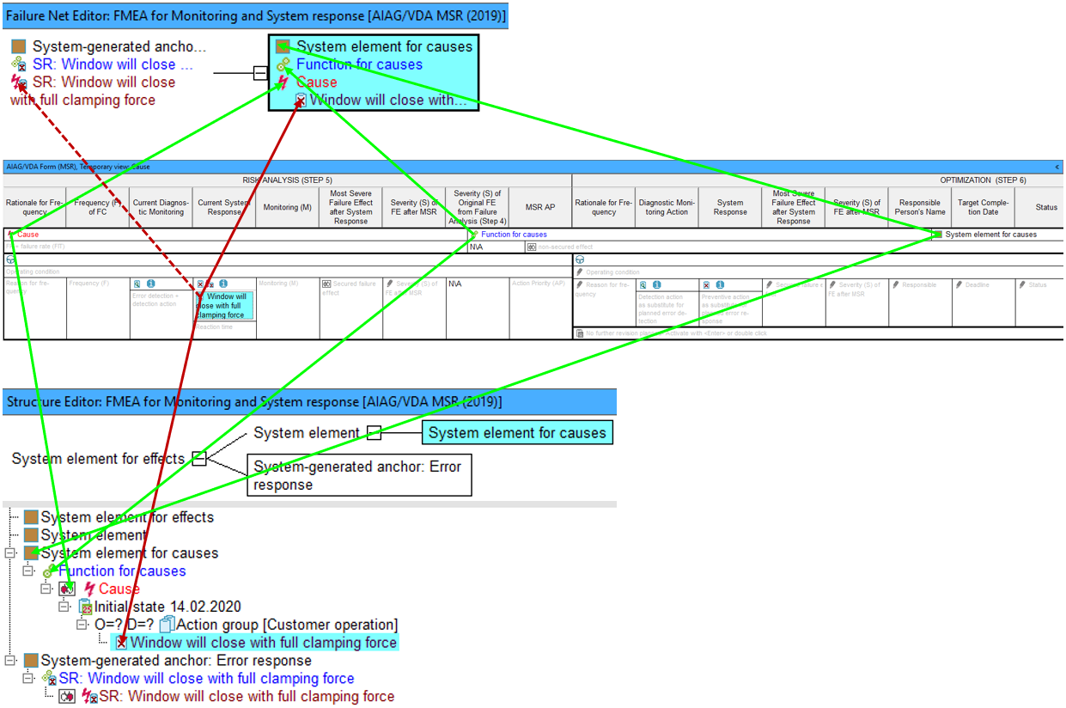
Task: Select System element for causes box in Structure Editor
Action: (x=517, y=433)
